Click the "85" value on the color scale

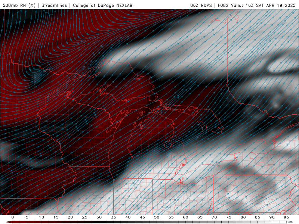point(258,217)
